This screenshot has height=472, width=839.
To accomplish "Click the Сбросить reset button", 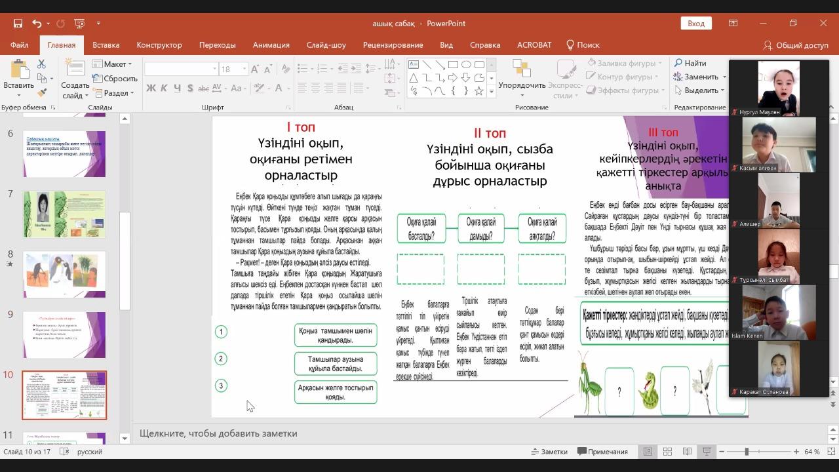I will [x=115, y=79].
